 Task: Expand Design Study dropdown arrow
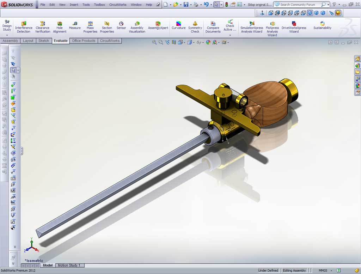(7, 35)
